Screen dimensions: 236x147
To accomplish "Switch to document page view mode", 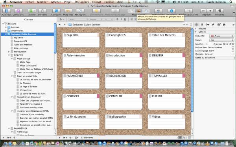I will coord(131,11).
